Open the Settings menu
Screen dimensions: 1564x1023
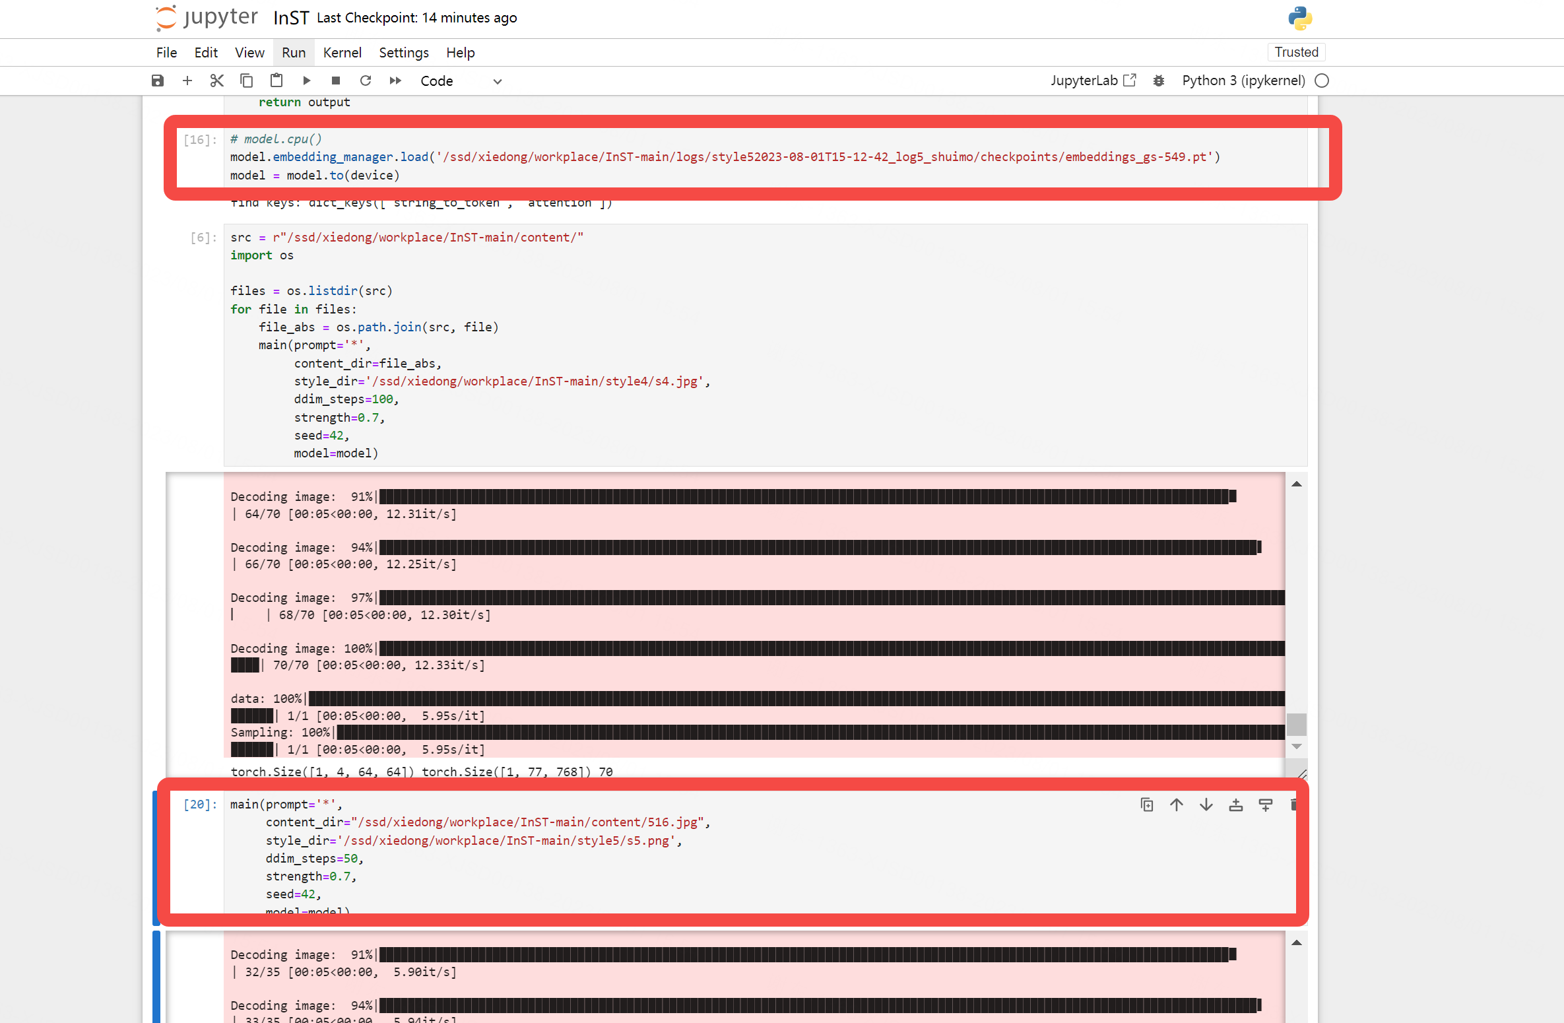(x=404, y=53)
